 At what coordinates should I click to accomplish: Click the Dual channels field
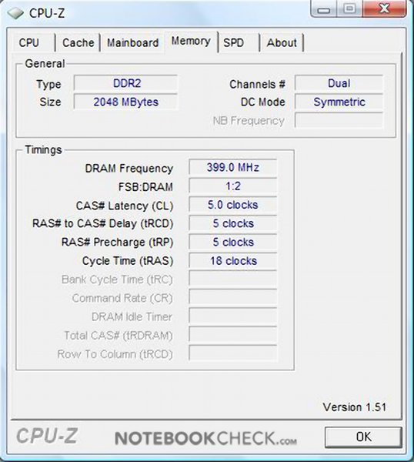pyautogui.click(x=339, y=83)
